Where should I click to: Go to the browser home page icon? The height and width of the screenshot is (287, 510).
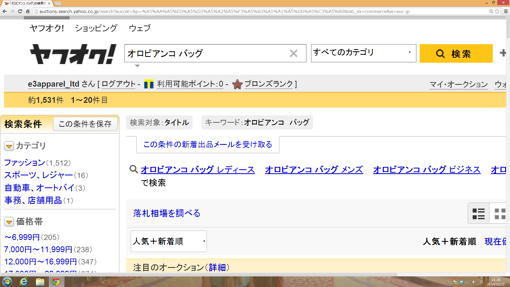pyautogui.click(x=28, y=11)
